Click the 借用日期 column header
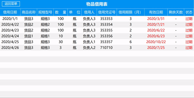The height and width of the screenshot is (98, 194). 10,12
